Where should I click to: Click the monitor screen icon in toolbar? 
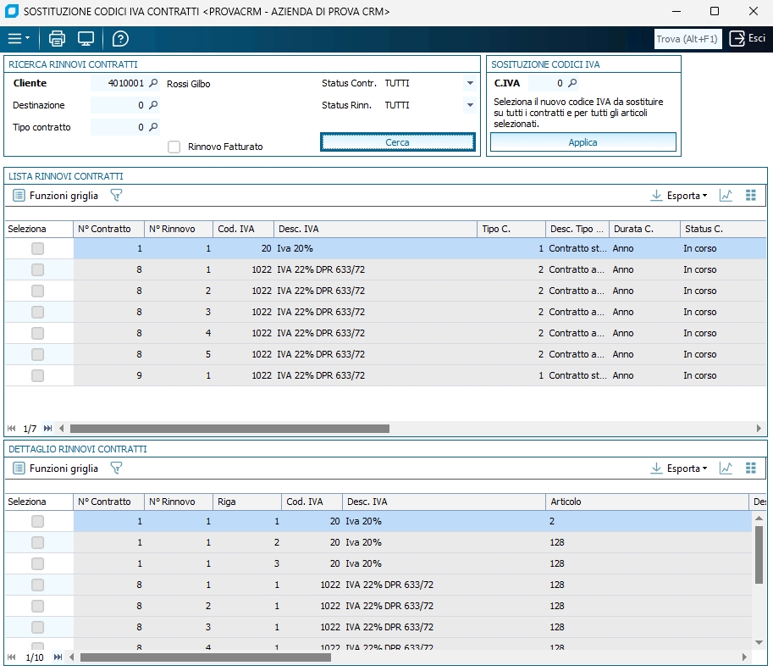(86, 39)
